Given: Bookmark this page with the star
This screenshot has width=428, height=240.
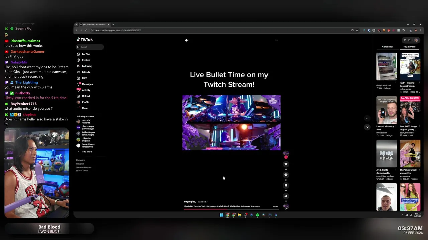Looking at the screenshot, I should (x=357, y=30).
